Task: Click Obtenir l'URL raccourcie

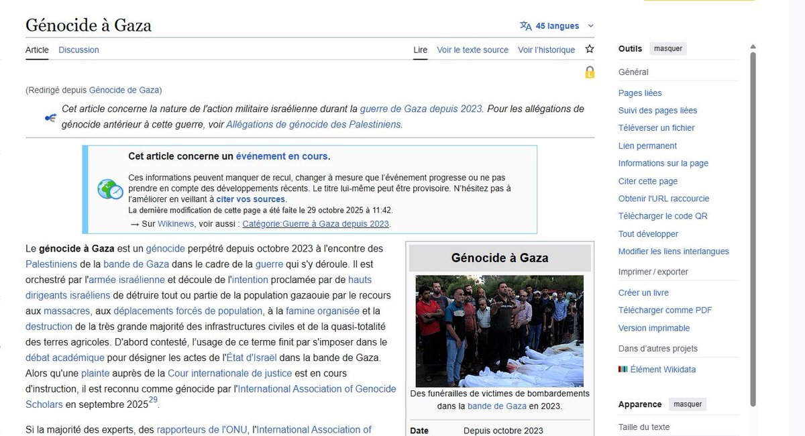Action: click(663, 199)
